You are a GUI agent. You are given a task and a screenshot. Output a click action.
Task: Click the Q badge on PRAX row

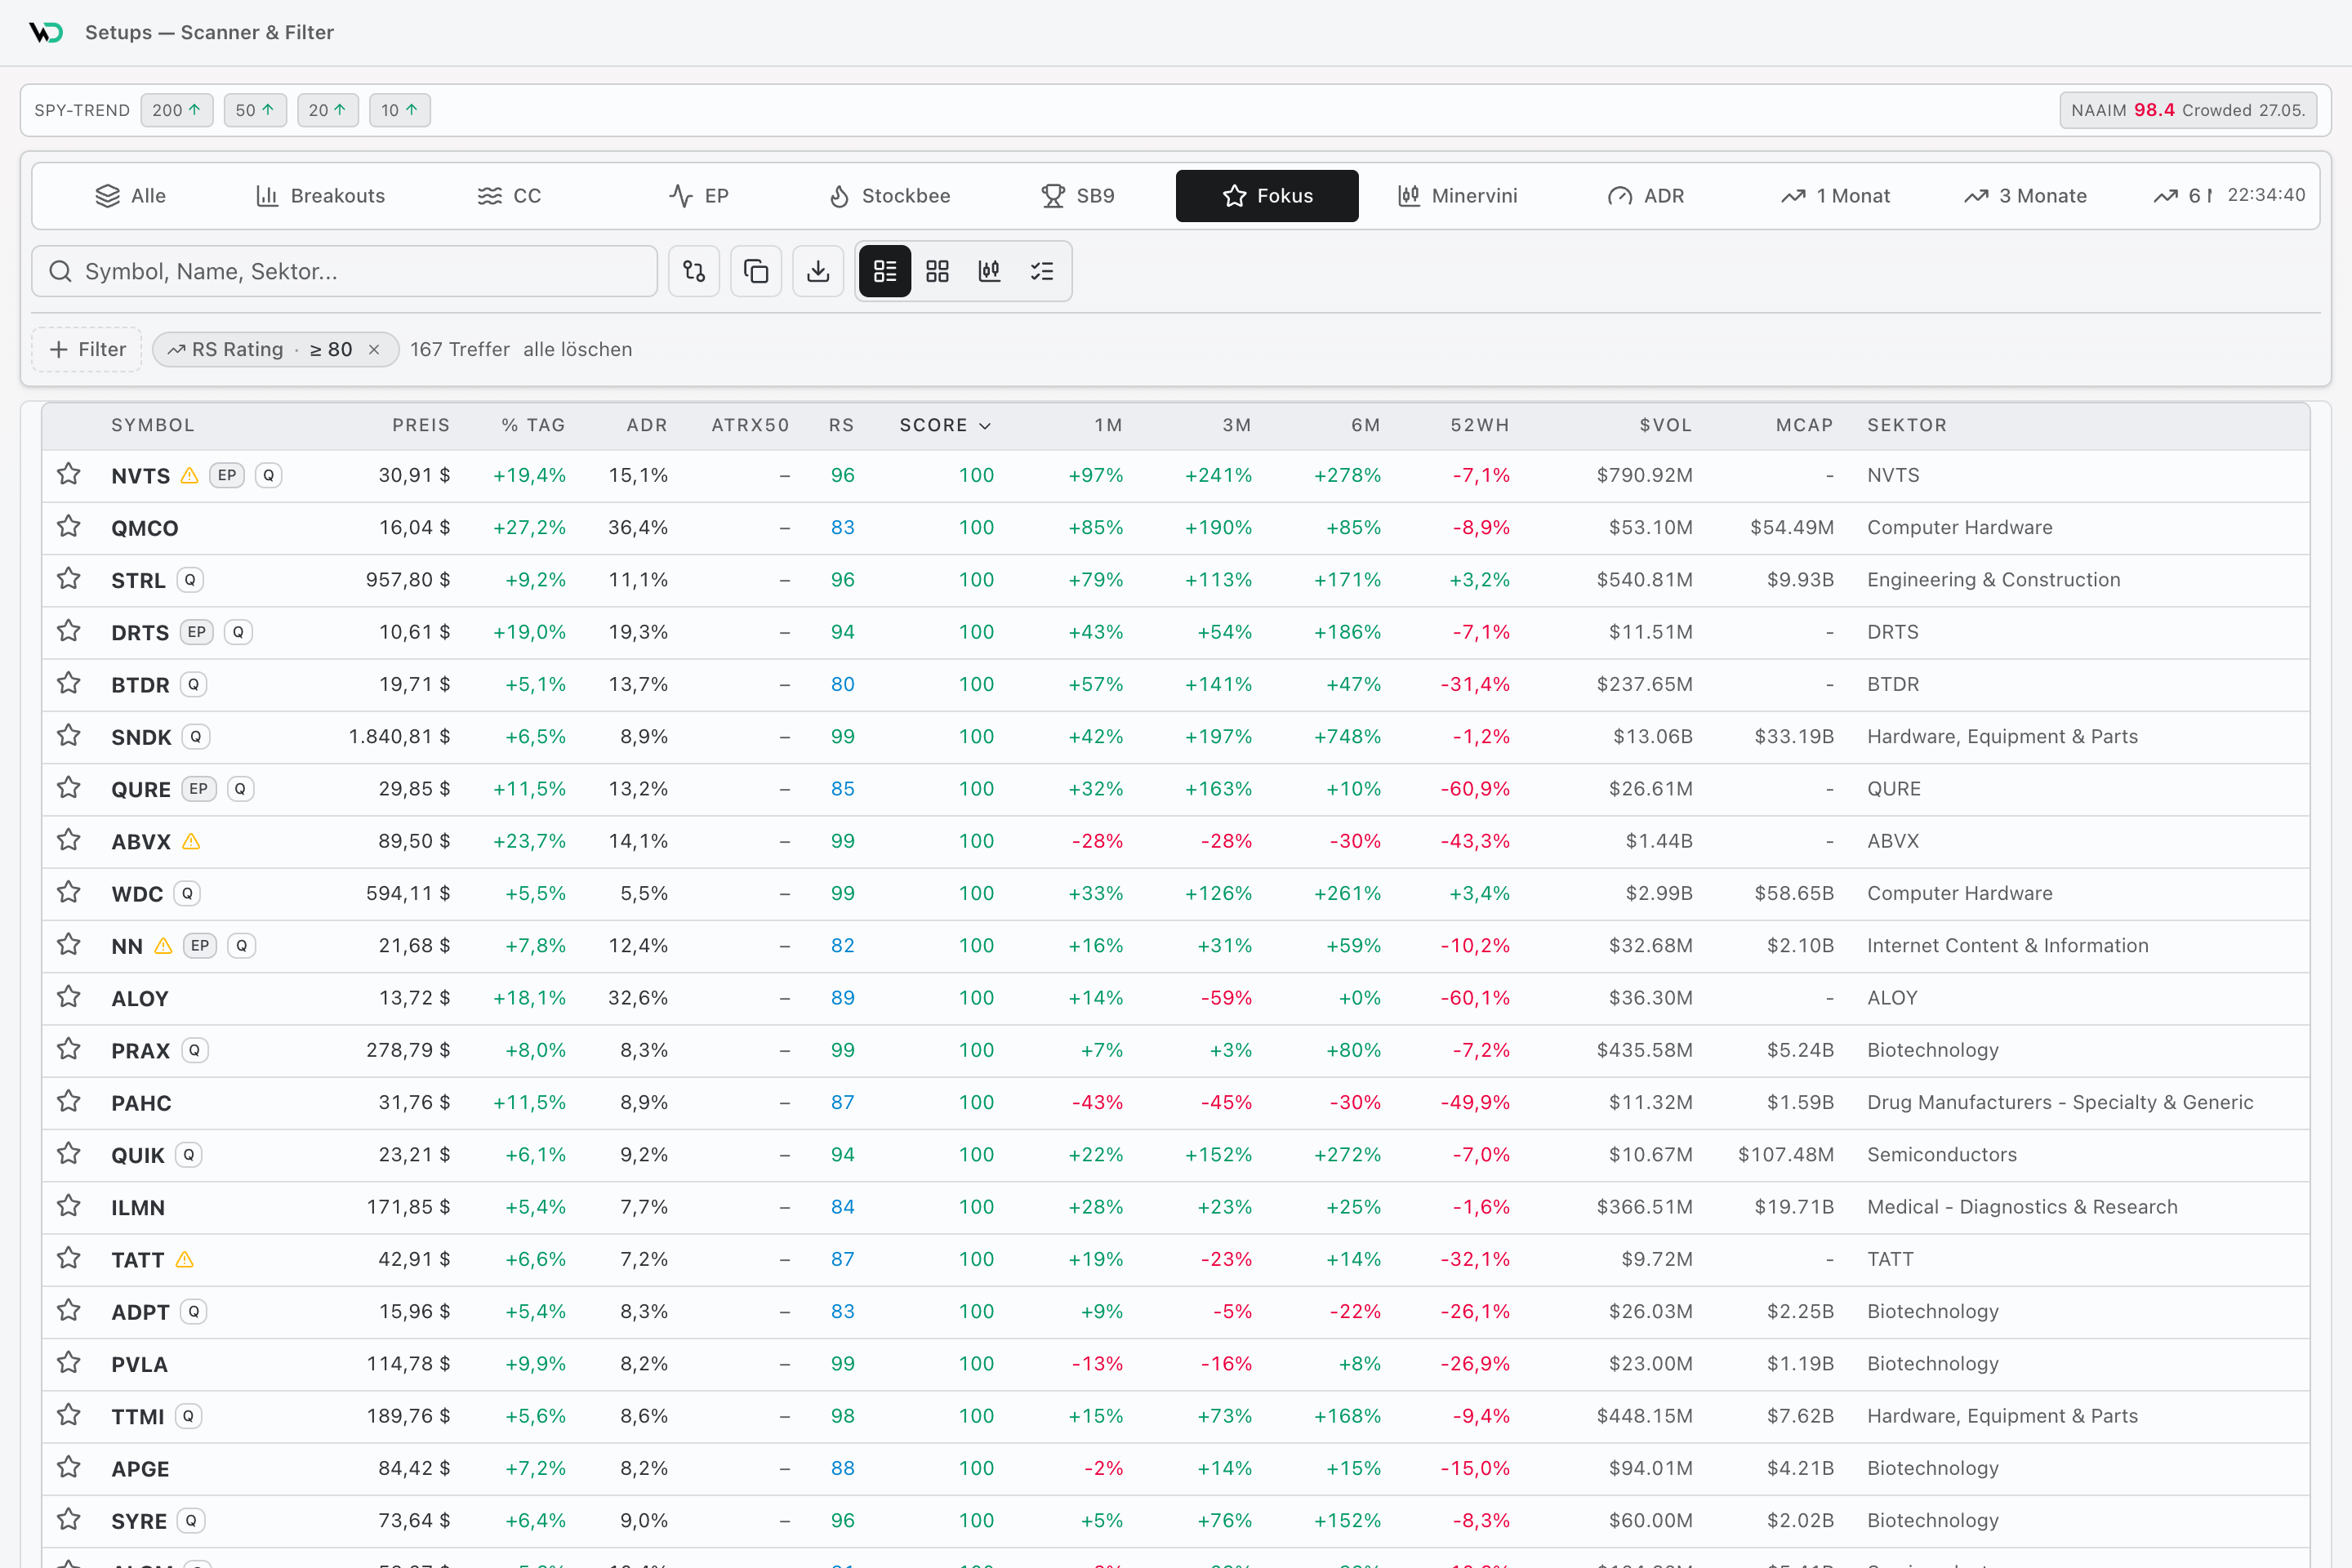coord(195,1051)
